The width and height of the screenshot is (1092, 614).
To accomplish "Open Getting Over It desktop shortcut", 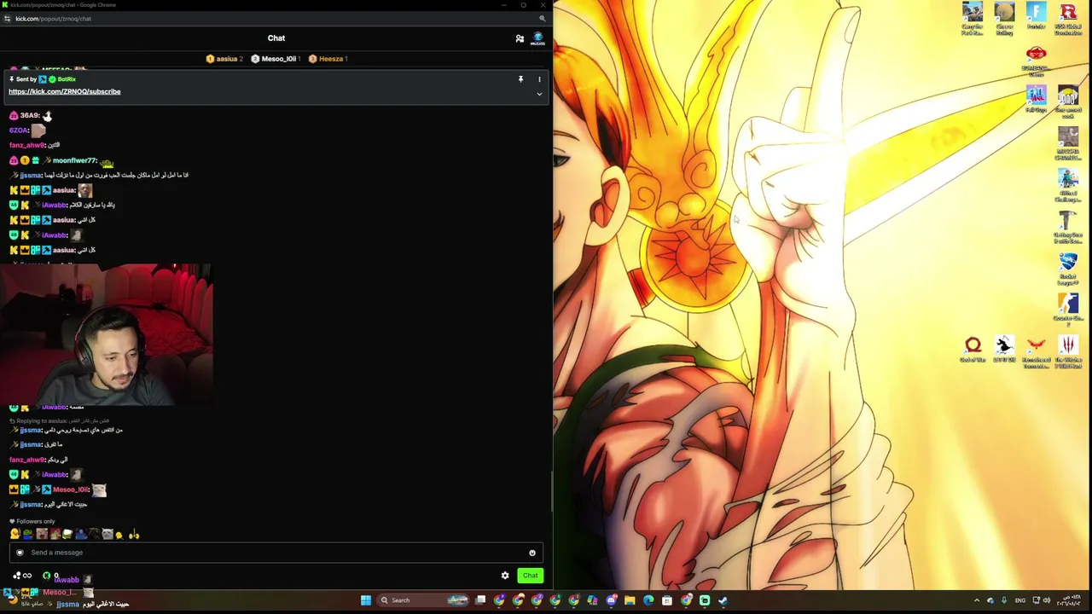I will [1068, 225].
